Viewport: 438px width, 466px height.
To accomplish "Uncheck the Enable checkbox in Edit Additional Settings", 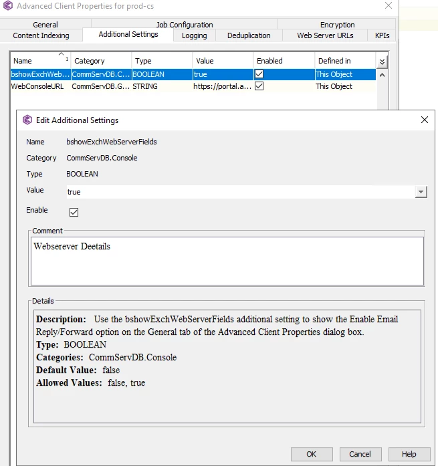I will pos(74,212).
